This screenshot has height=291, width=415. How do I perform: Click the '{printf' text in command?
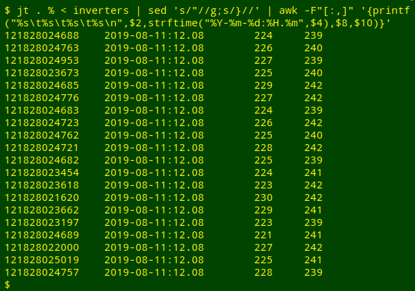tap(388, 10)
